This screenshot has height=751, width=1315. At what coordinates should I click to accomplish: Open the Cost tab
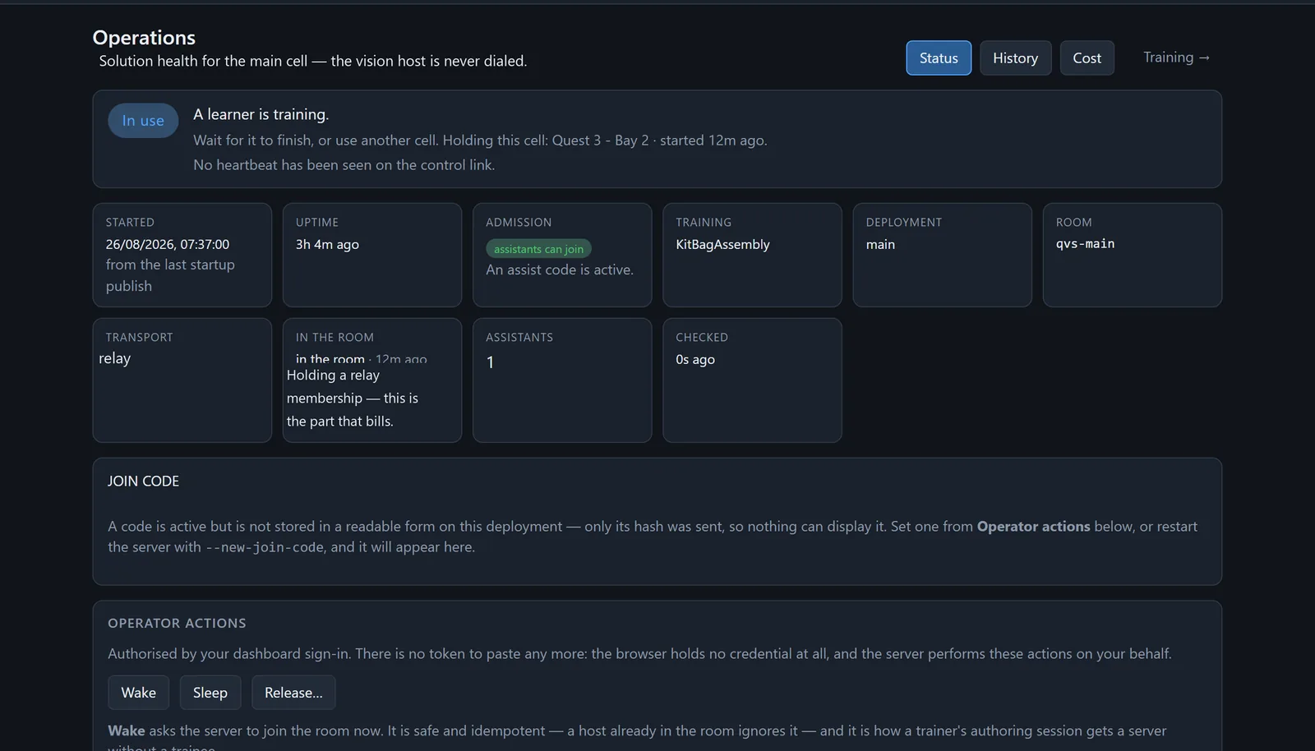click(x=1087, y=58)
